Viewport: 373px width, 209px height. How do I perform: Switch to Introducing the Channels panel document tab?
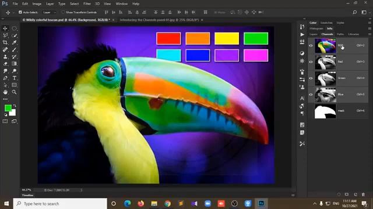(x=159, y=20)
